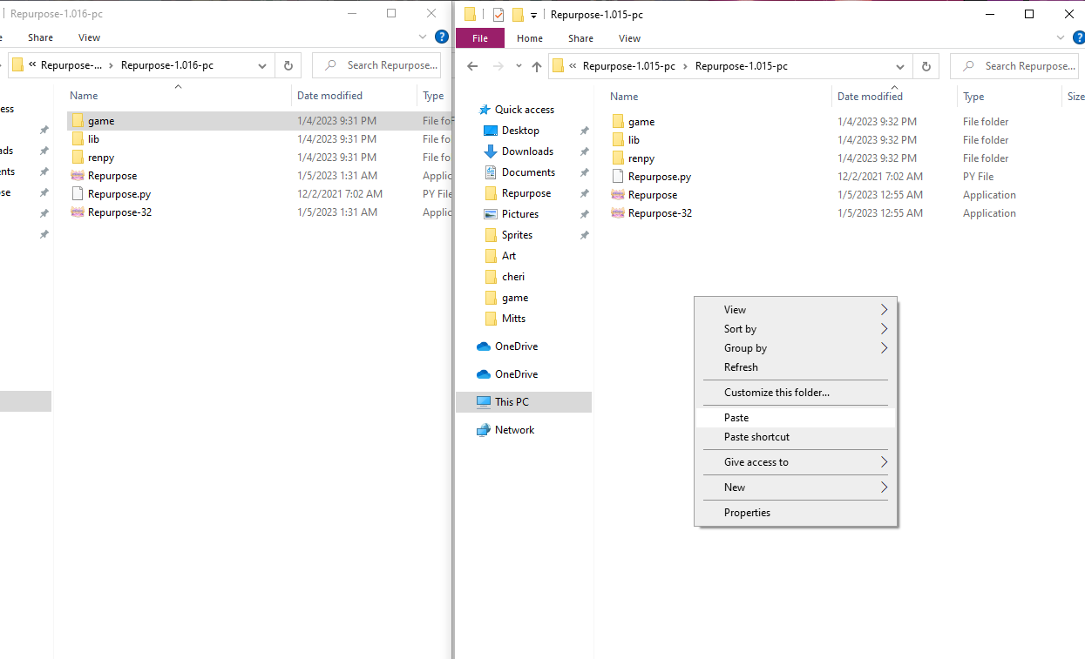Click the pin icon next to Desktop

tap(584, 131)
